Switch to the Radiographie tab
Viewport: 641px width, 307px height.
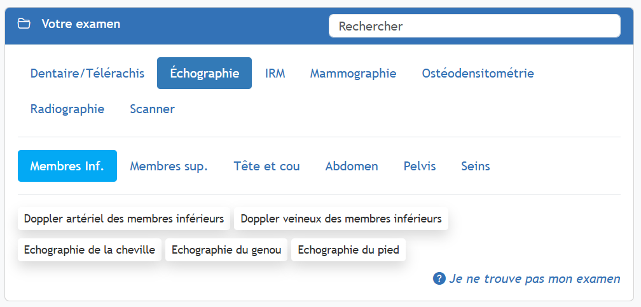click(67, 109)
